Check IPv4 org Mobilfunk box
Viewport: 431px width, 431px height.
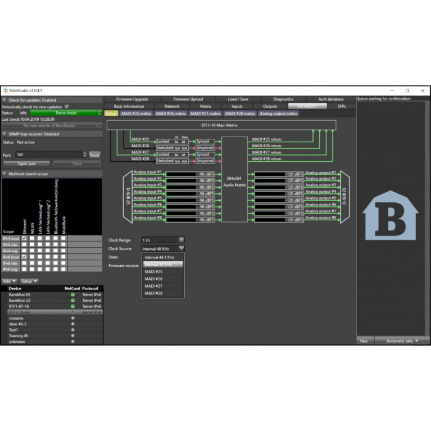click(x=63, y=251)
